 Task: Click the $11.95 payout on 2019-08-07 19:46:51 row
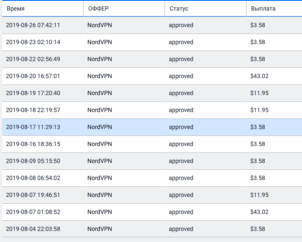coord(259,195)
